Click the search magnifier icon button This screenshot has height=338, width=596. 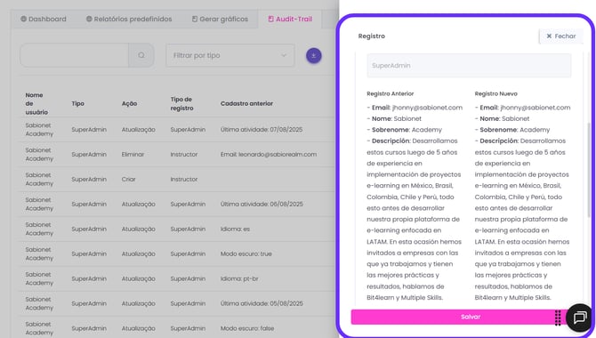(141, 55)
